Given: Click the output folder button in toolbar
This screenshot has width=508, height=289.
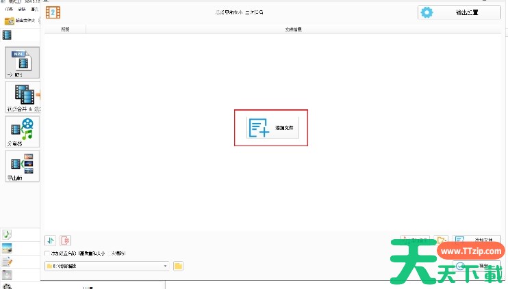Looking at the screenshot, I should pyautogui.click(x=21, y=21).
